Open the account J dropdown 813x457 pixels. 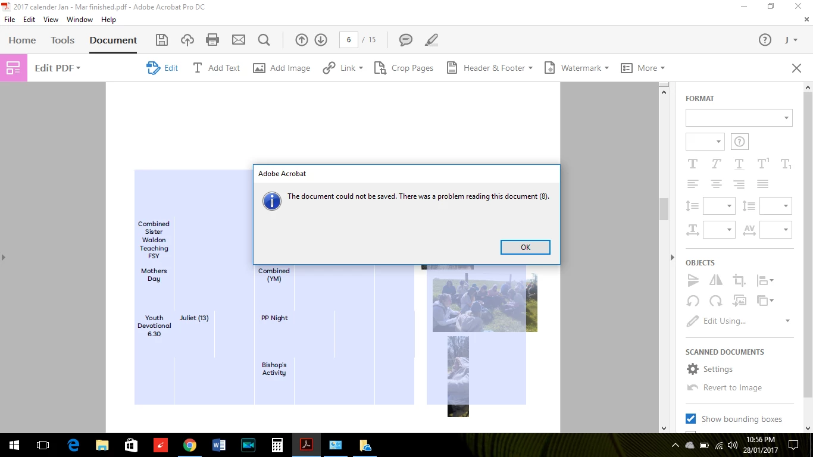pos(791,40)
